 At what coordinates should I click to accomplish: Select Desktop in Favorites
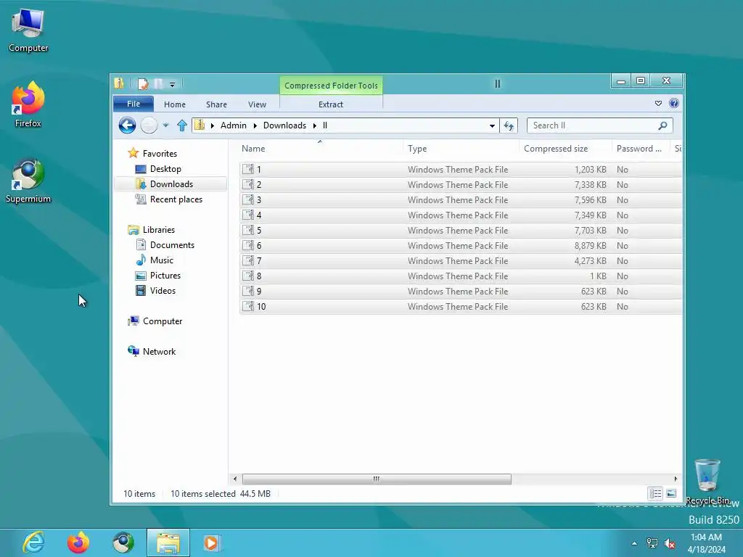(x=165, y=168)
